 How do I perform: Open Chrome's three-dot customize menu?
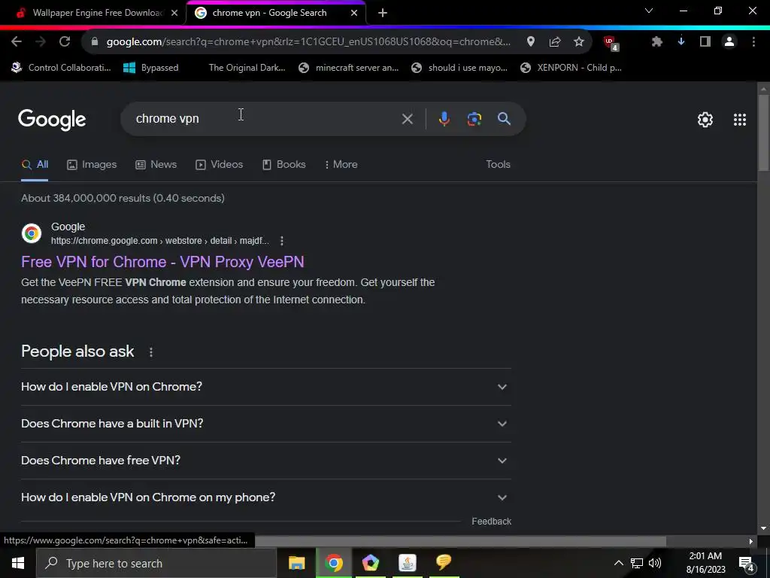(753, 42)
